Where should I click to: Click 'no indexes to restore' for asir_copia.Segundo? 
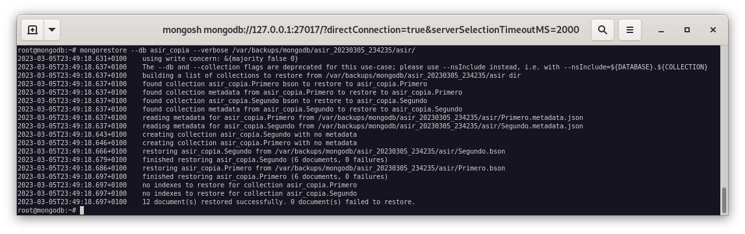click(x=187, y=193)
